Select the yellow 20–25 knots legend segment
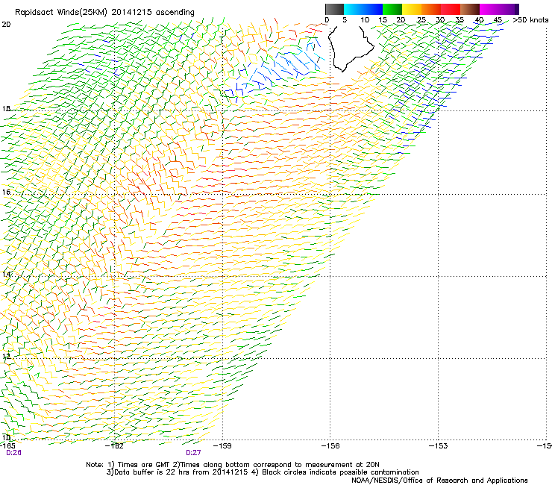552x485 pixels. (x=412, y=9)
